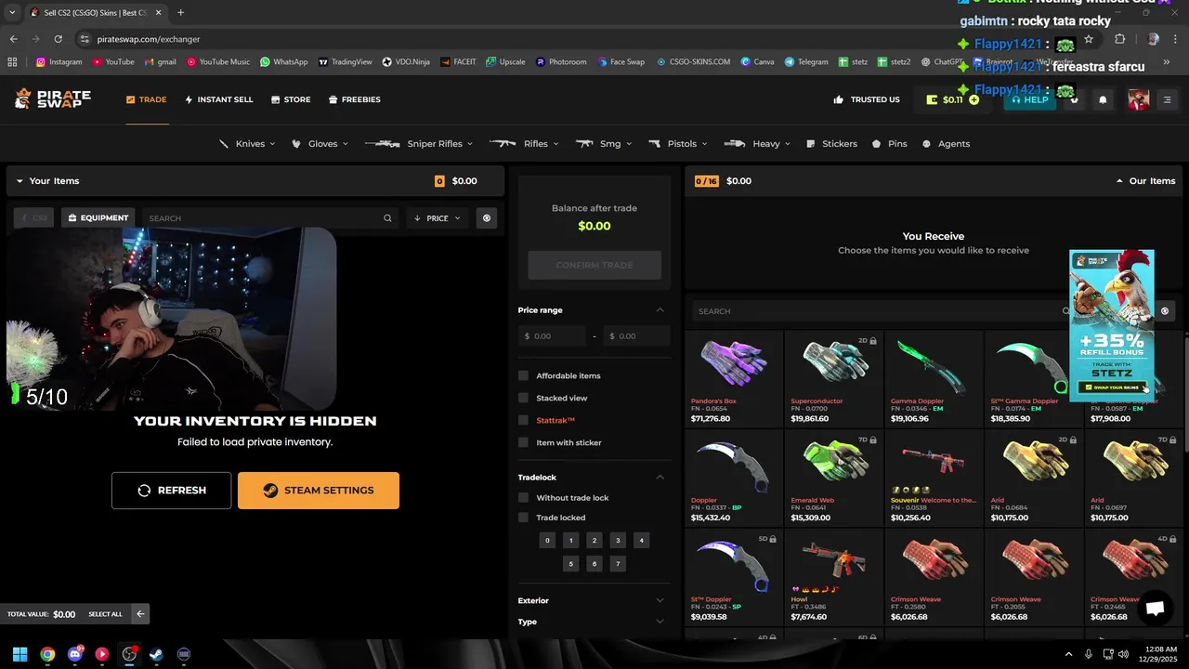Open the Price sort dropdown
The width and height of the screenshot is (1189, 669).
pyautogui.click(x=437, y=218)
